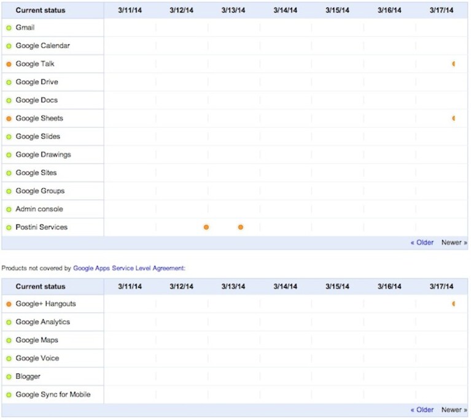Click the Google Maps service name
Viewport: 471px width, 420px height.
point(37,340)
